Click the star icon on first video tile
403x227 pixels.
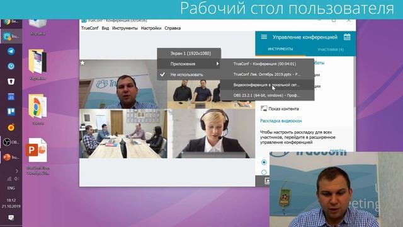pyautogui.click(x=82, y=63)
